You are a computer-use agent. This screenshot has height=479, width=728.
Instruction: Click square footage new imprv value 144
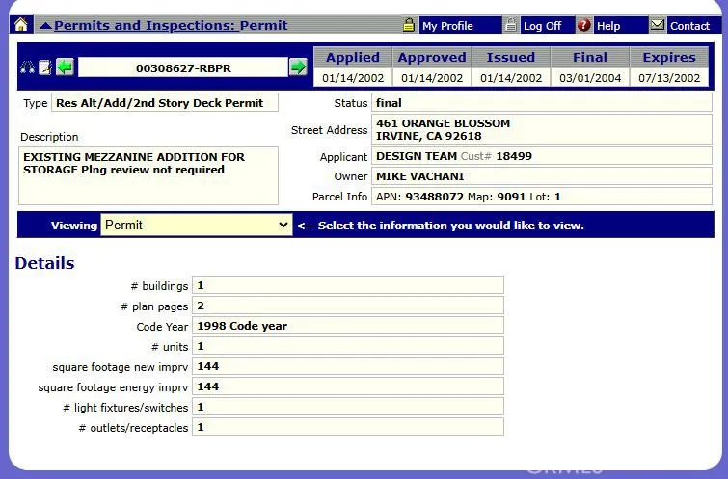(348, 366)
